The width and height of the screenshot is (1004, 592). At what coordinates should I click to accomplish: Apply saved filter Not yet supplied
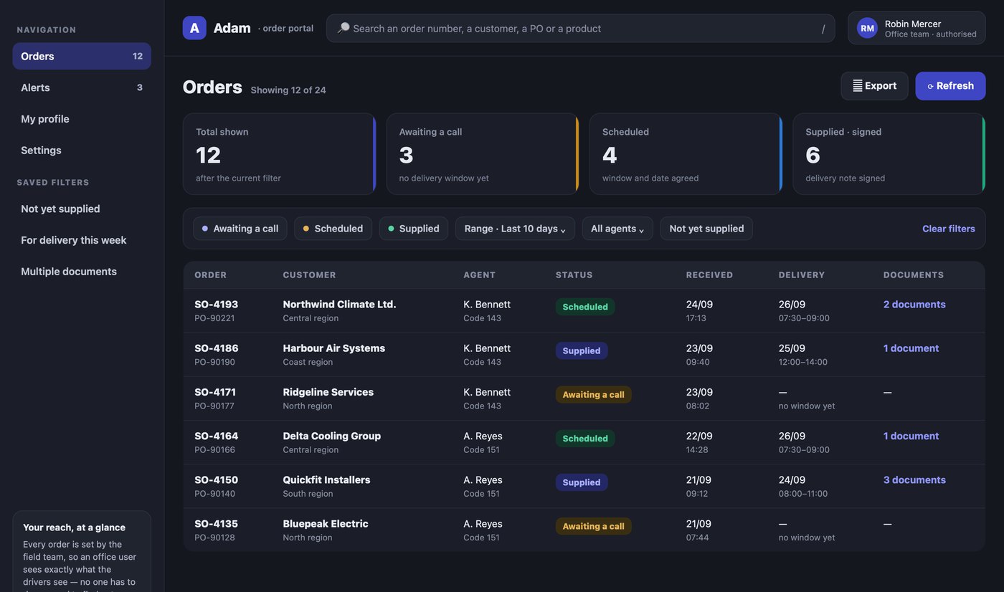click(x=82, y=209)
